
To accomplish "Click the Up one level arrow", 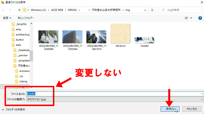I will 19,10.
